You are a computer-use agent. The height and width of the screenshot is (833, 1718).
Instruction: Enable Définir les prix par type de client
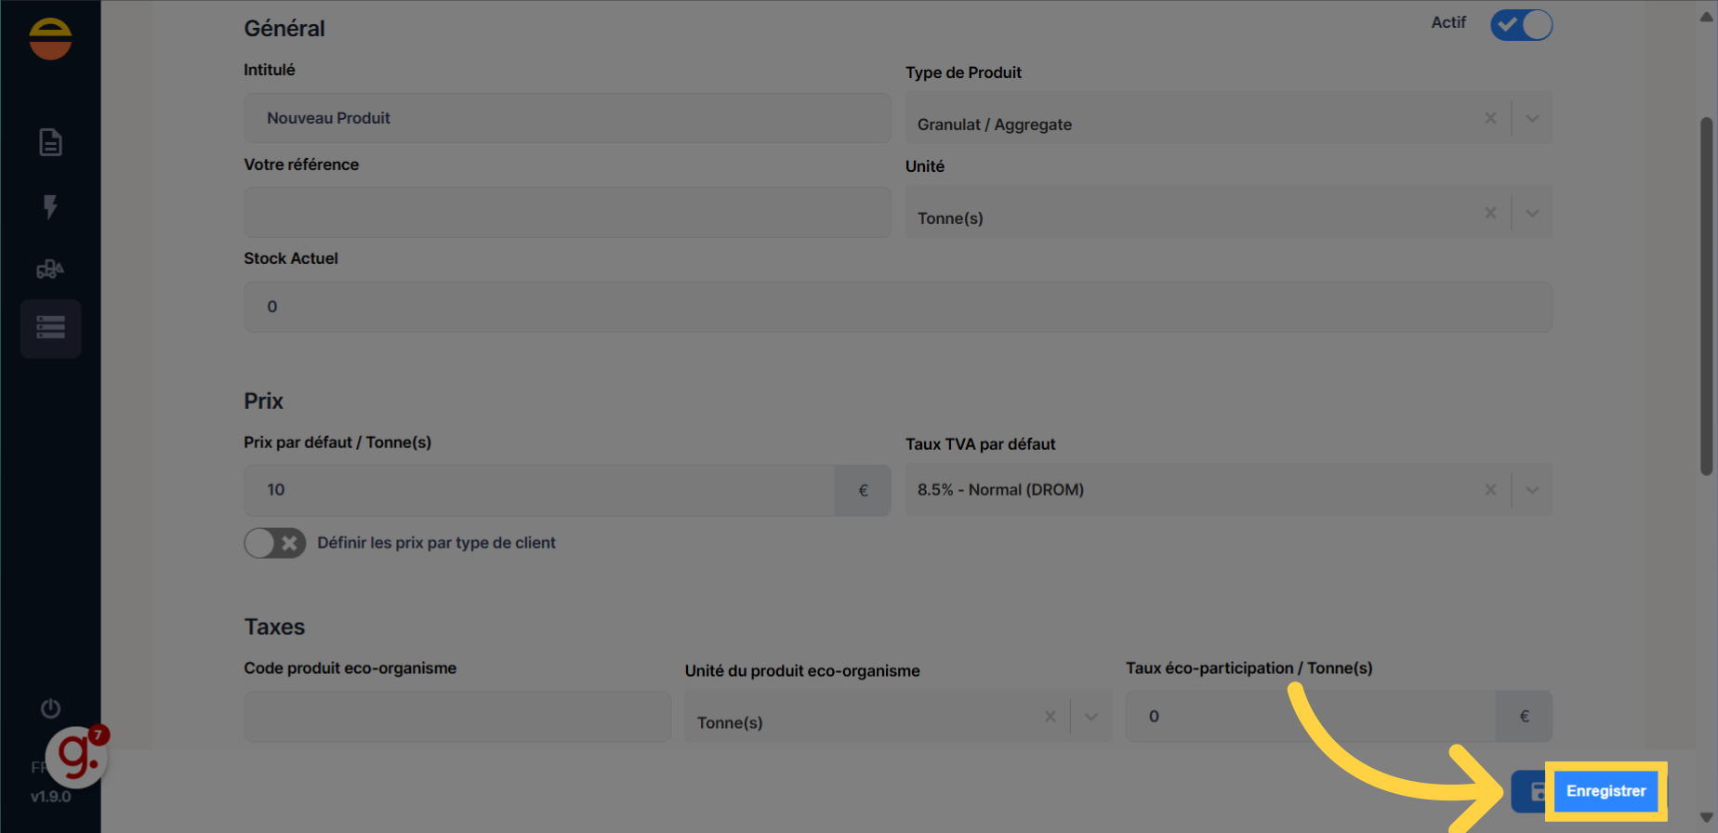(275, 543)
